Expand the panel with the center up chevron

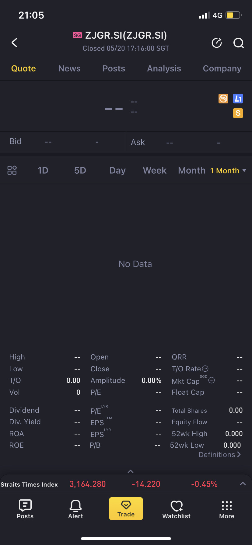tap(131, 471)
